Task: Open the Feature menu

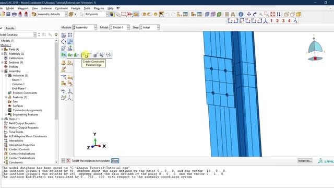Action: pos(76,8)
